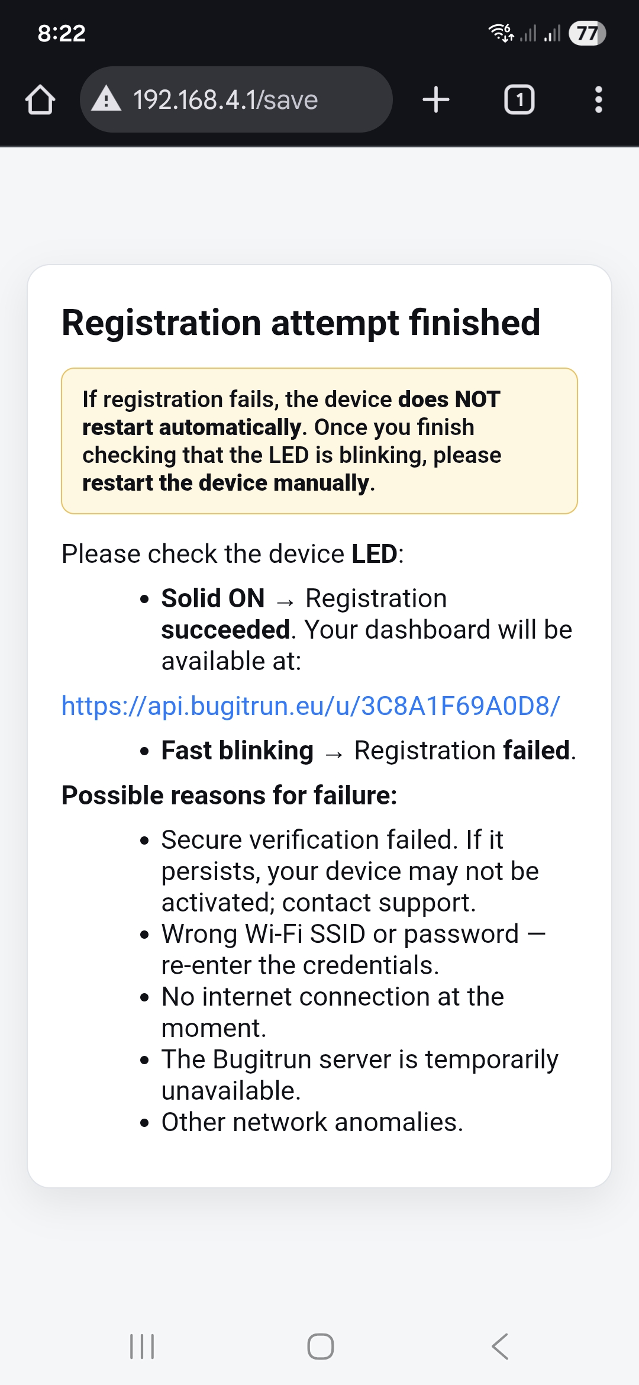639x1385 pixels.
Task: Tap the 8:22 clock in status bar
Action: (x=62, y=33)
